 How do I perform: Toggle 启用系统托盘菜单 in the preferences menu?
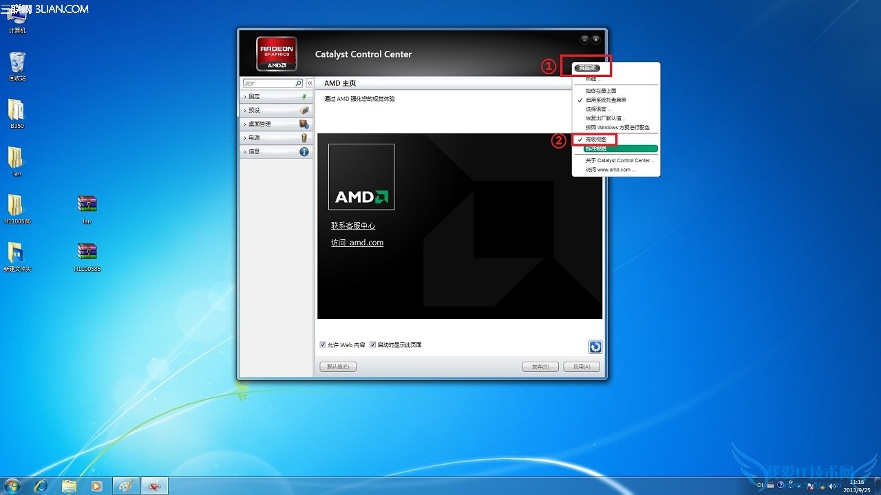click(x=606, y=100)
